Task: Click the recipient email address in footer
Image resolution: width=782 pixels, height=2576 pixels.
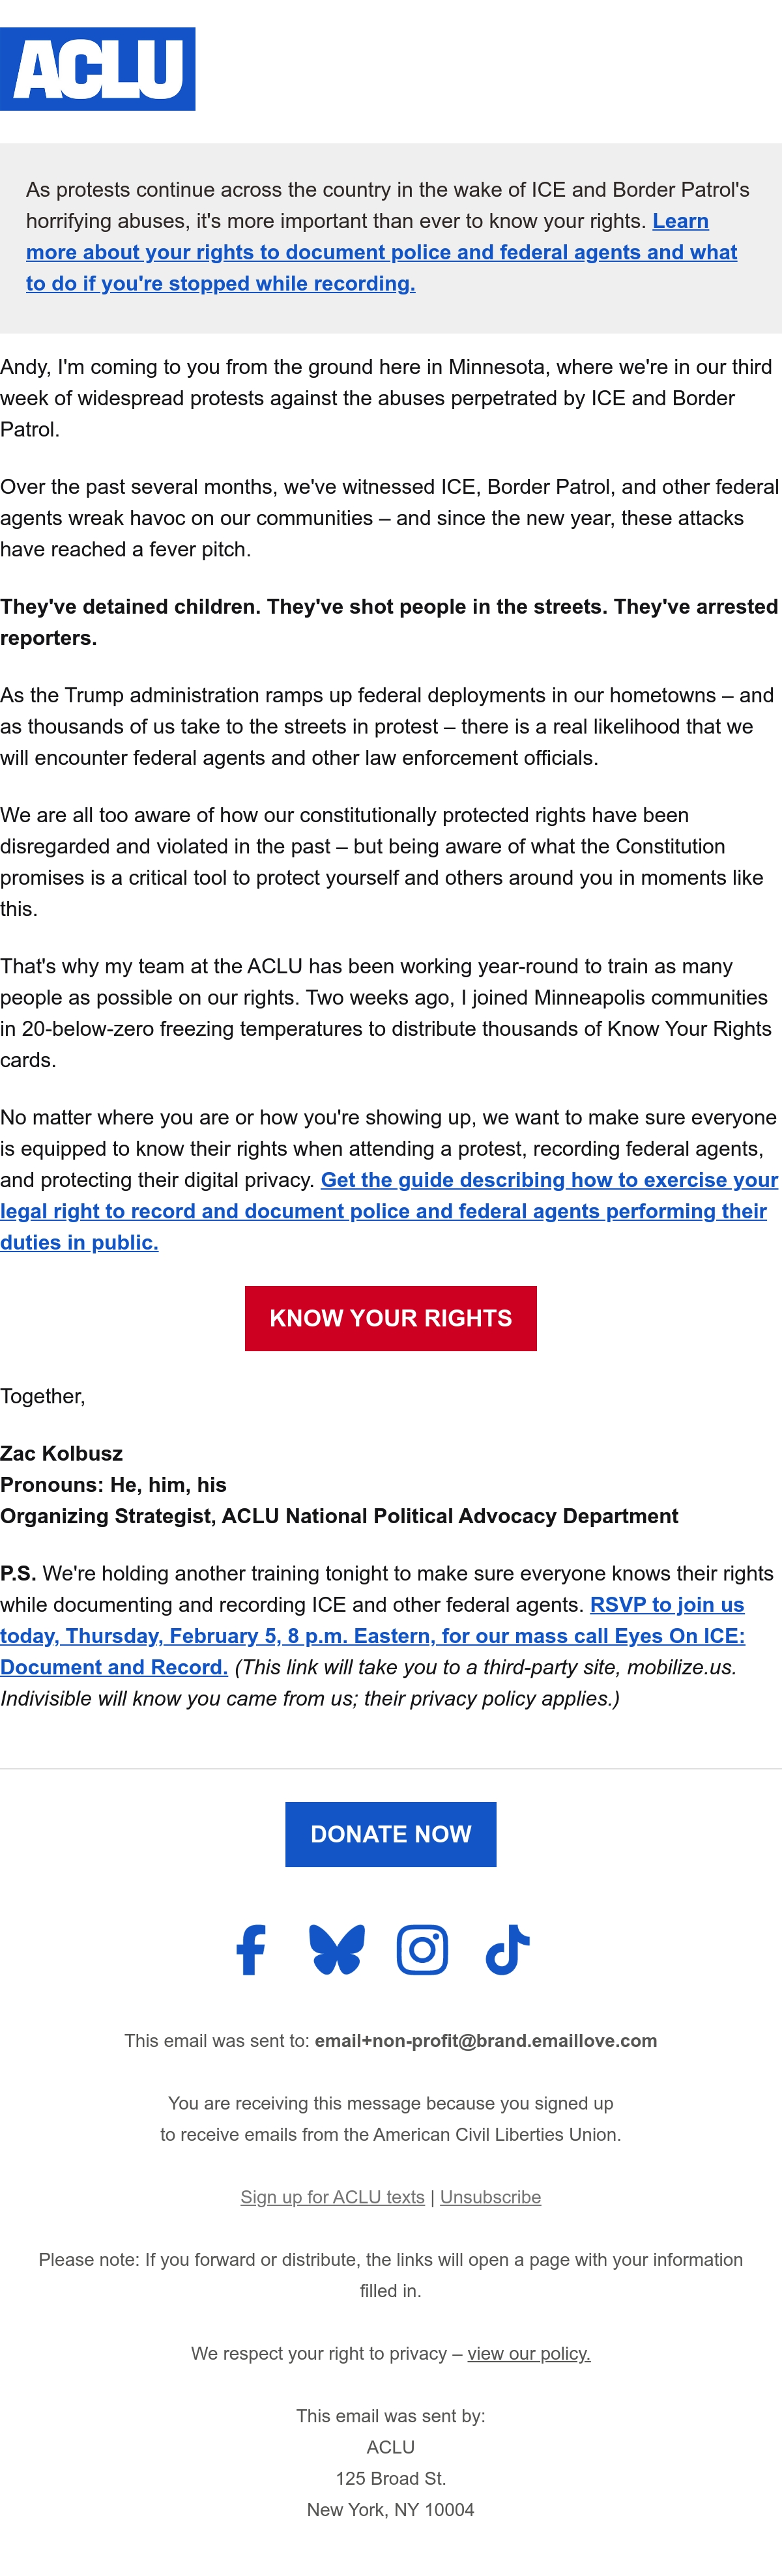Action: (486, 2040)
